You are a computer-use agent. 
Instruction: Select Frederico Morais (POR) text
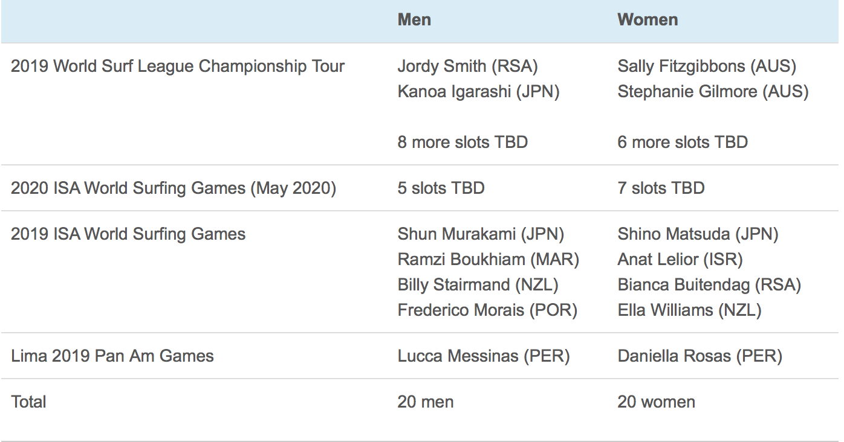click(487, 310)
